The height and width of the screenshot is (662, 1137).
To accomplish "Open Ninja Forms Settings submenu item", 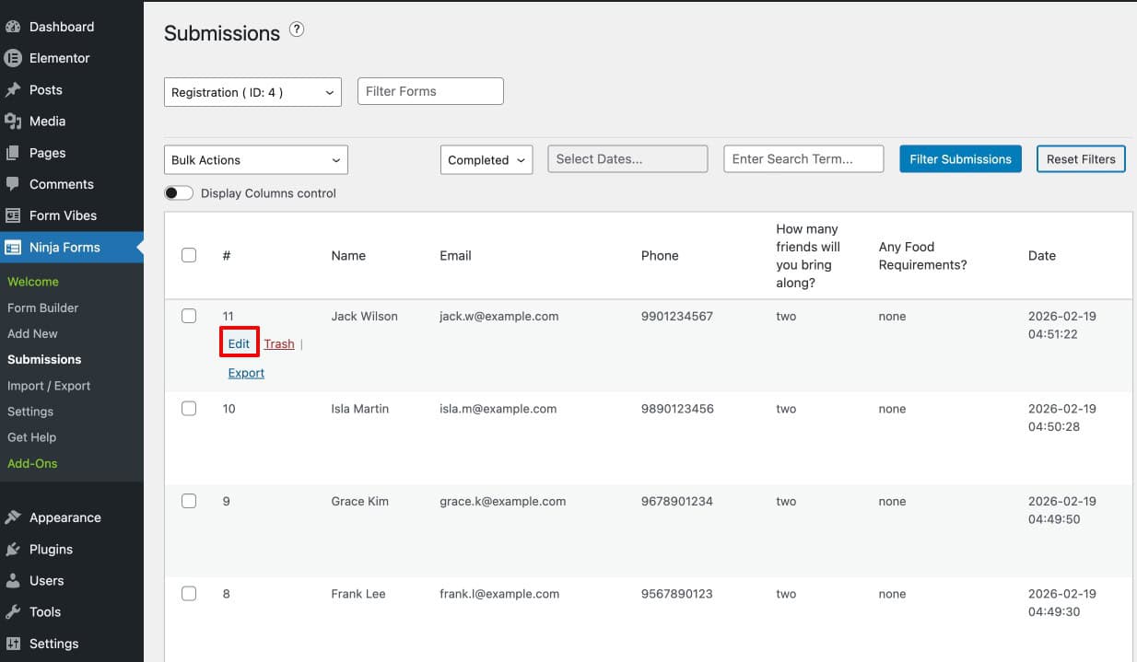I will (30, 412).
